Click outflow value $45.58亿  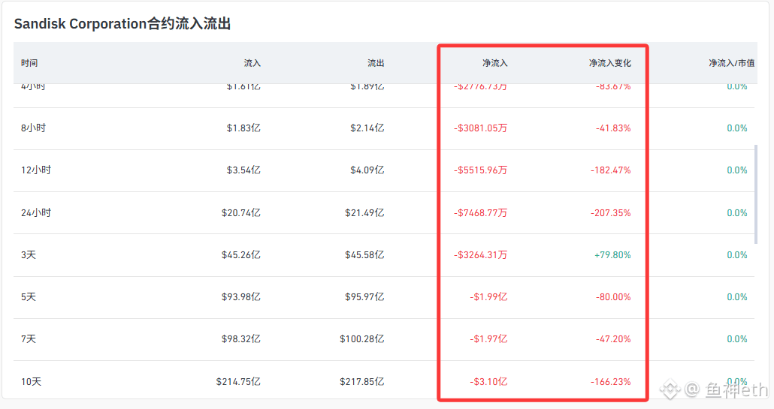364,254
